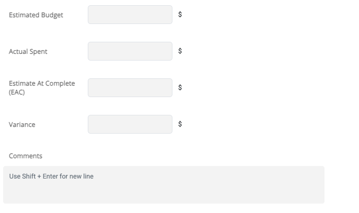Select the Estimate At Complete input box

click(130, 88)
